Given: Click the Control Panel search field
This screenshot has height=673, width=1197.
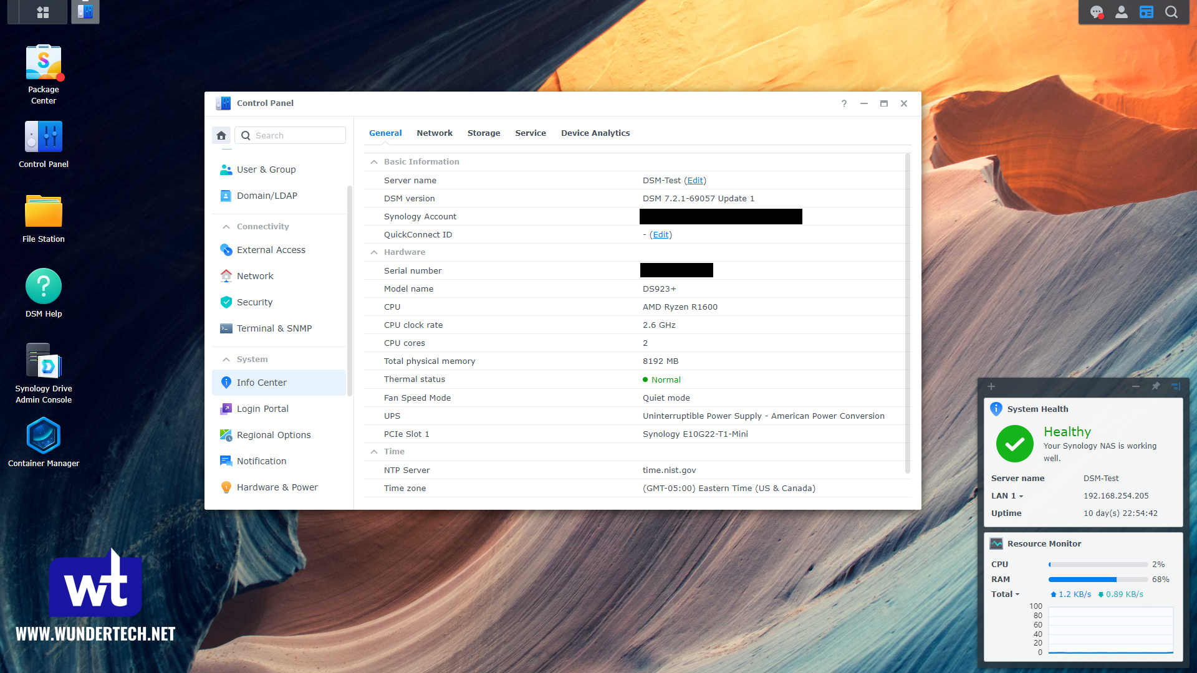Looking at the screenshot, I should pyautogui.click(x=291, y=135).
